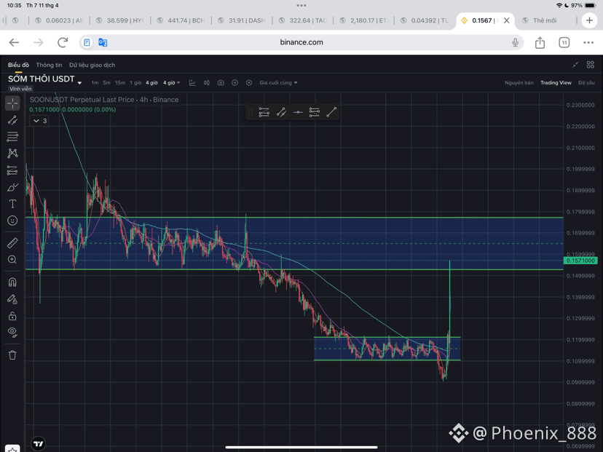Open the chart indicators icon
Image resolution: width=603 pixels, height=452 pixels.
192,83
